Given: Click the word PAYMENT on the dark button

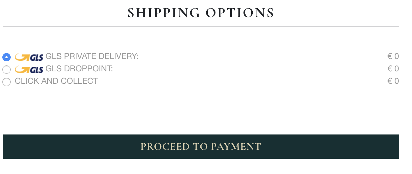Looking at the screenshot, I should point(236,147).
